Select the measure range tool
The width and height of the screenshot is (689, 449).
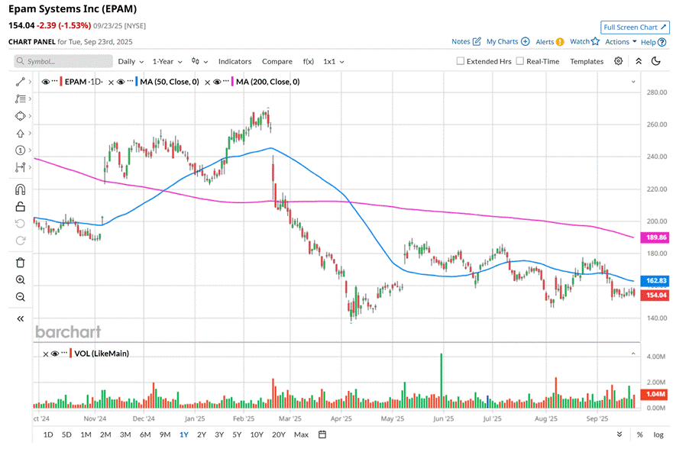click(20, 167)
